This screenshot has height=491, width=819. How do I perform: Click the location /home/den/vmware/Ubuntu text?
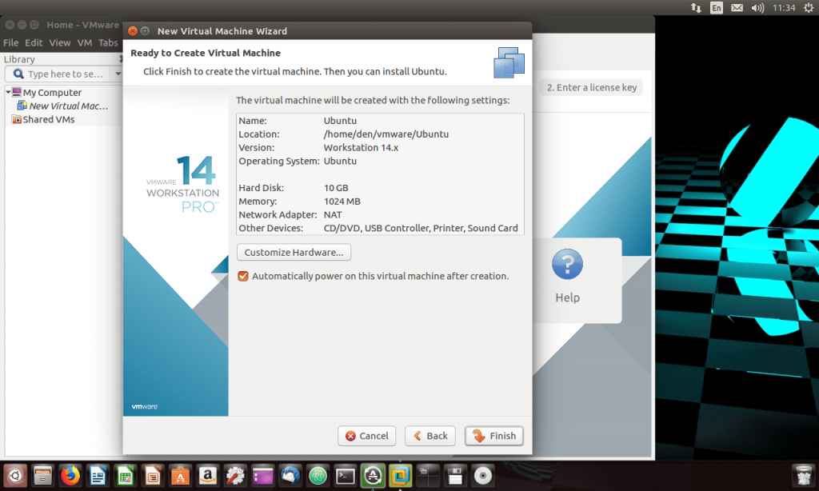tap(386, 134)
